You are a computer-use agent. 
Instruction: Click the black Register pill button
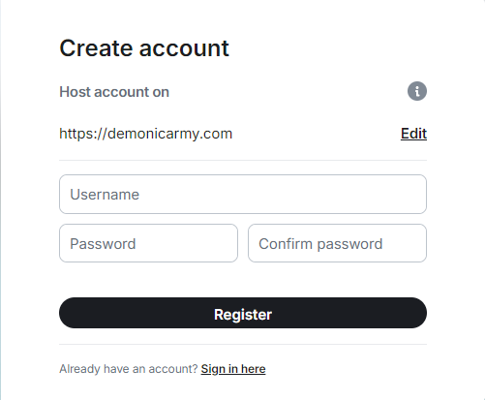(243, 313)
